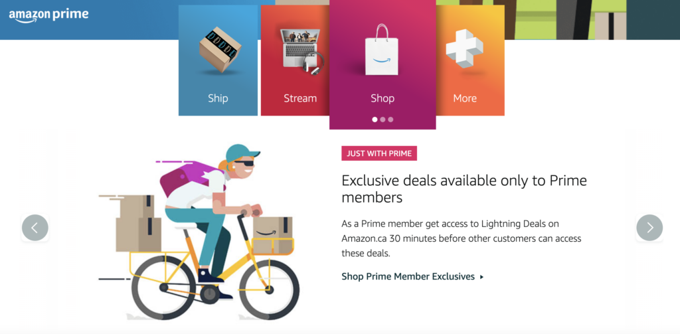Select the second carousel dot indicator

382,120
